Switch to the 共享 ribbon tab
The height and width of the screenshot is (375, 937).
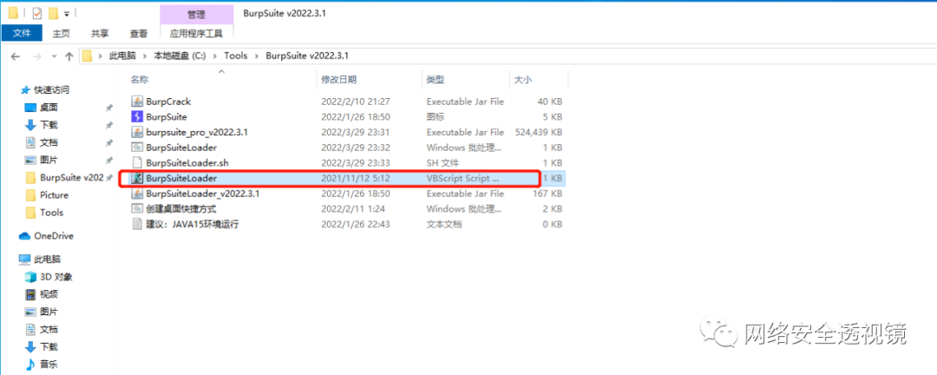point(100,34)
